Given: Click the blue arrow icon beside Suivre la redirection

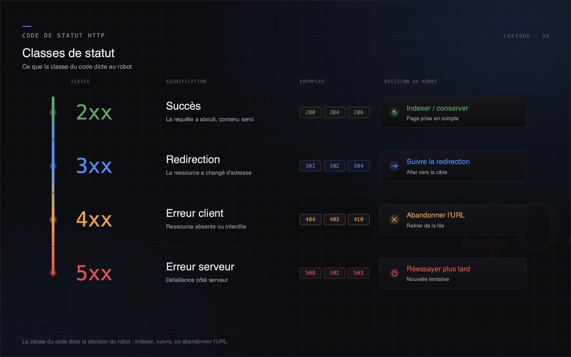Looking at the screenshot, I should pyautogui.click(x=394, y=166).
